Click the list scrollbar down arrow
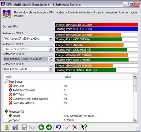 click(135, 120)
